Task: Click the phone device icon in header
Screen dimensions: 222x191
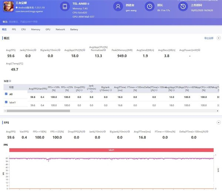Action: (65, 7)
